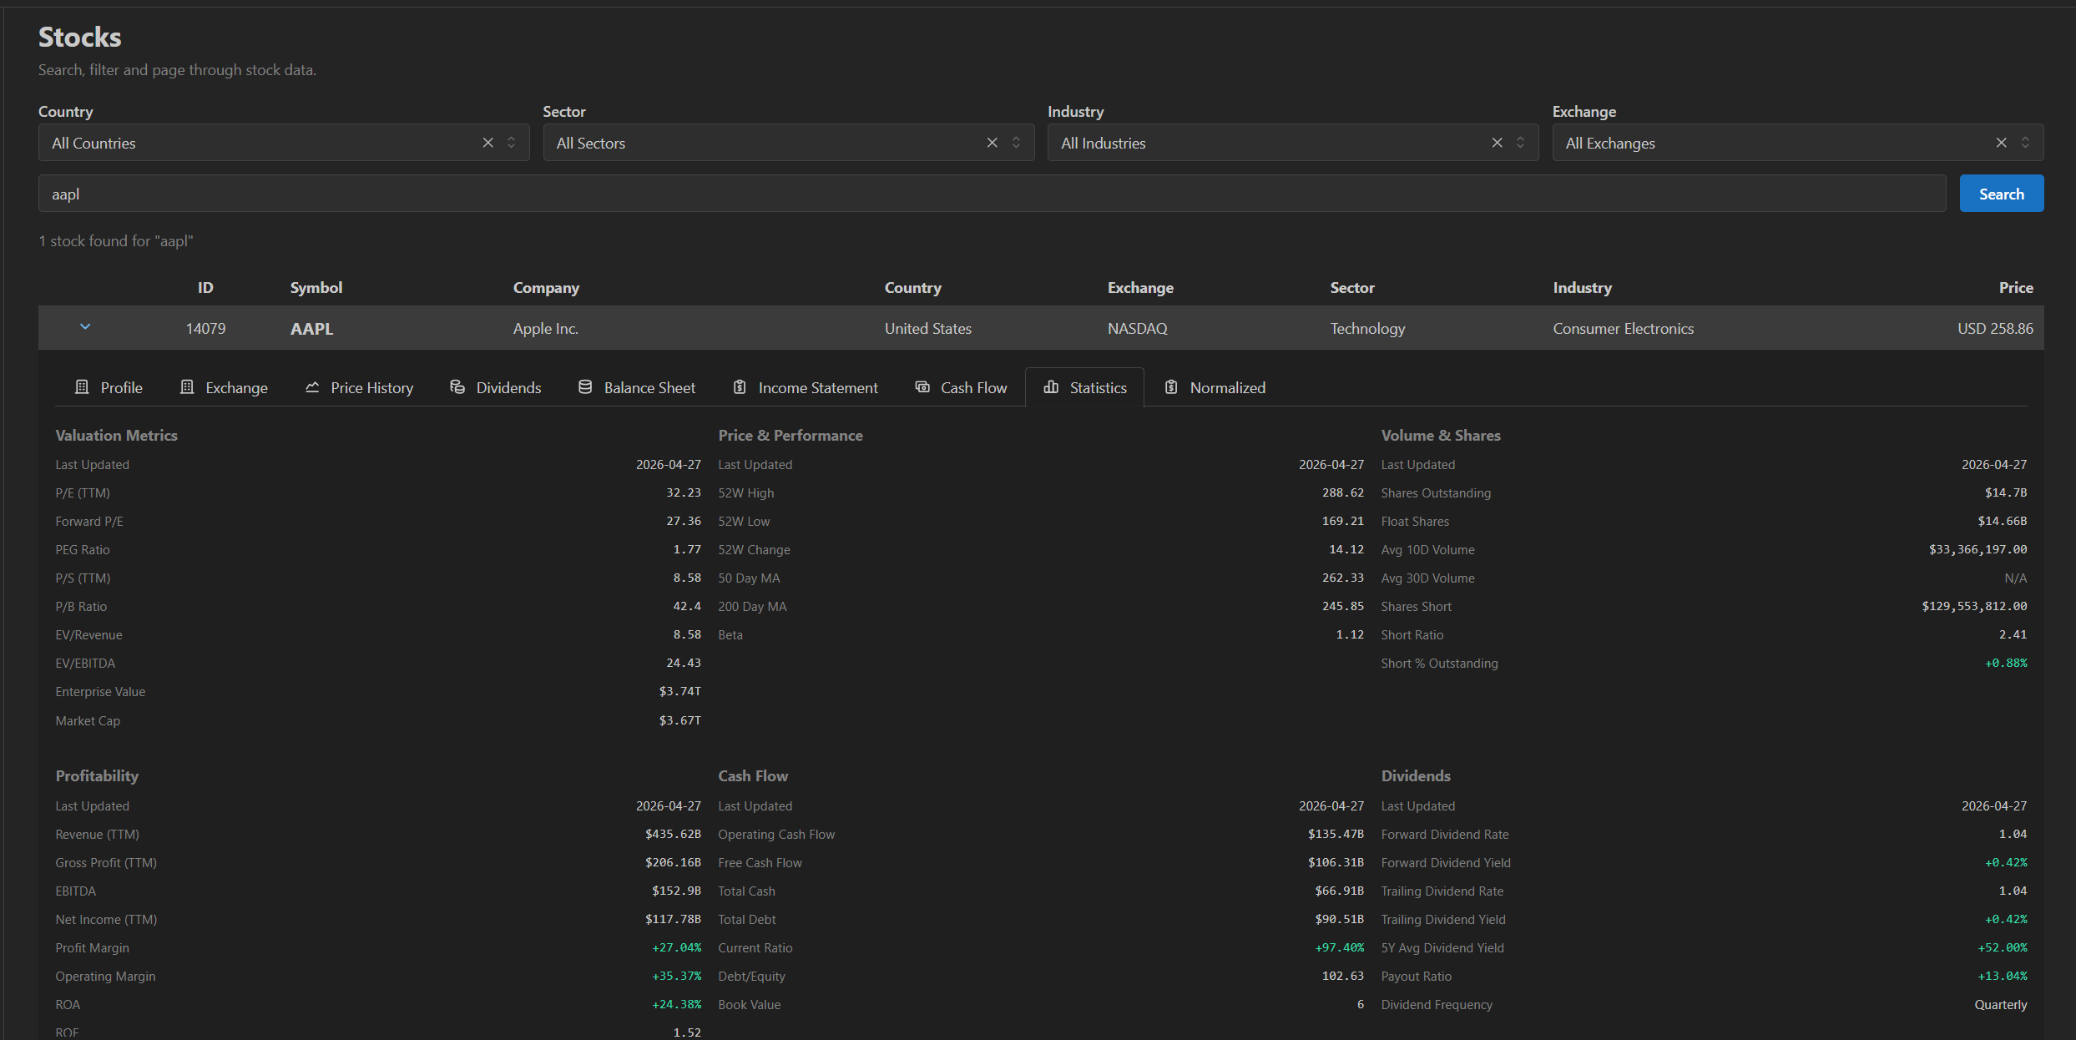Click the Symbol column header
2076x1040 pixels.
(316, 287)
